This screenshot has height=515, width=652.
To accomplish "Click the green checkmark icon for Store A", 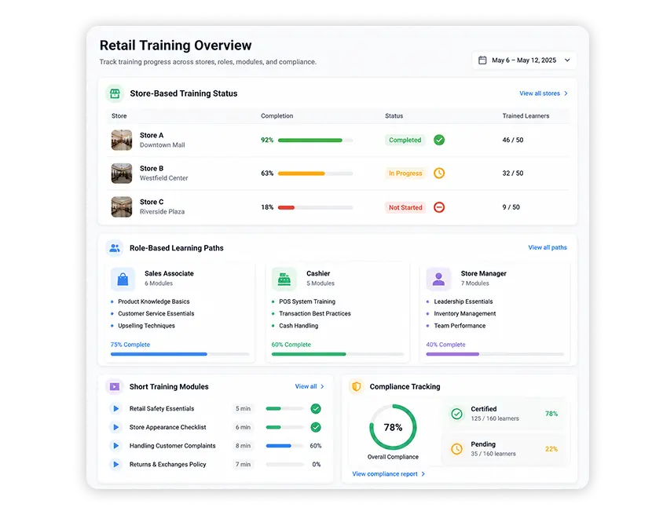I will pyautogui.click(x=439, y=140).
